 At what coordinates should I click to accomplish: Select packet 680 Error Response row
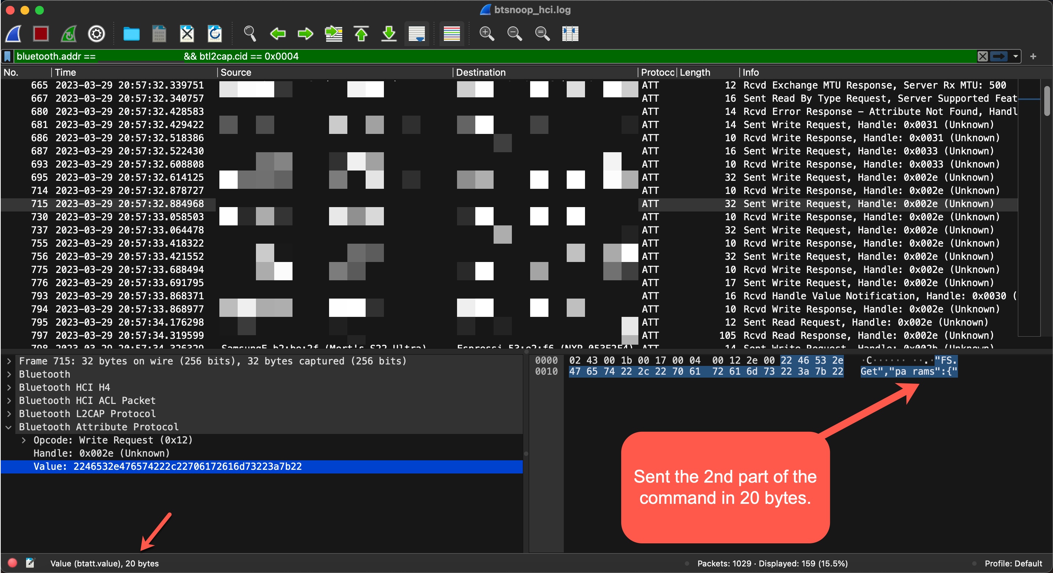[x=509, y=112]
